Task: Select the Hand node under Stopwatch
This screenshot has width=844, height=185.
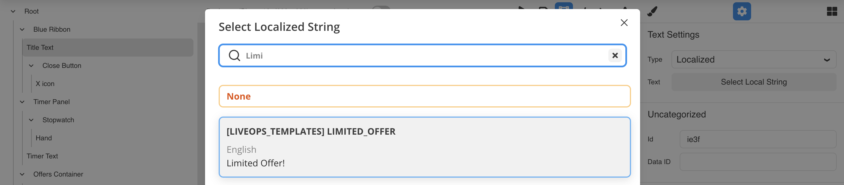Action: [43, 138]
